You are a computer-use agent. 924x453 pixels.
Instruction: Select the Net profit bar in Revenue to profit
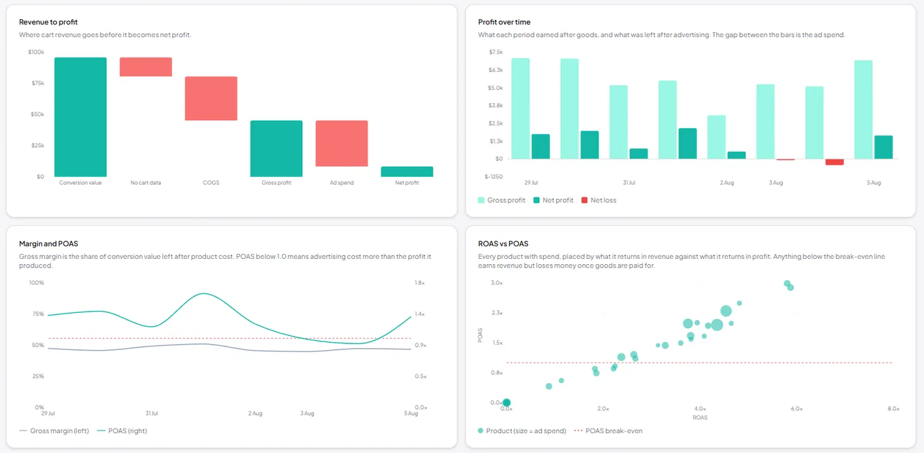click(407, 172)
